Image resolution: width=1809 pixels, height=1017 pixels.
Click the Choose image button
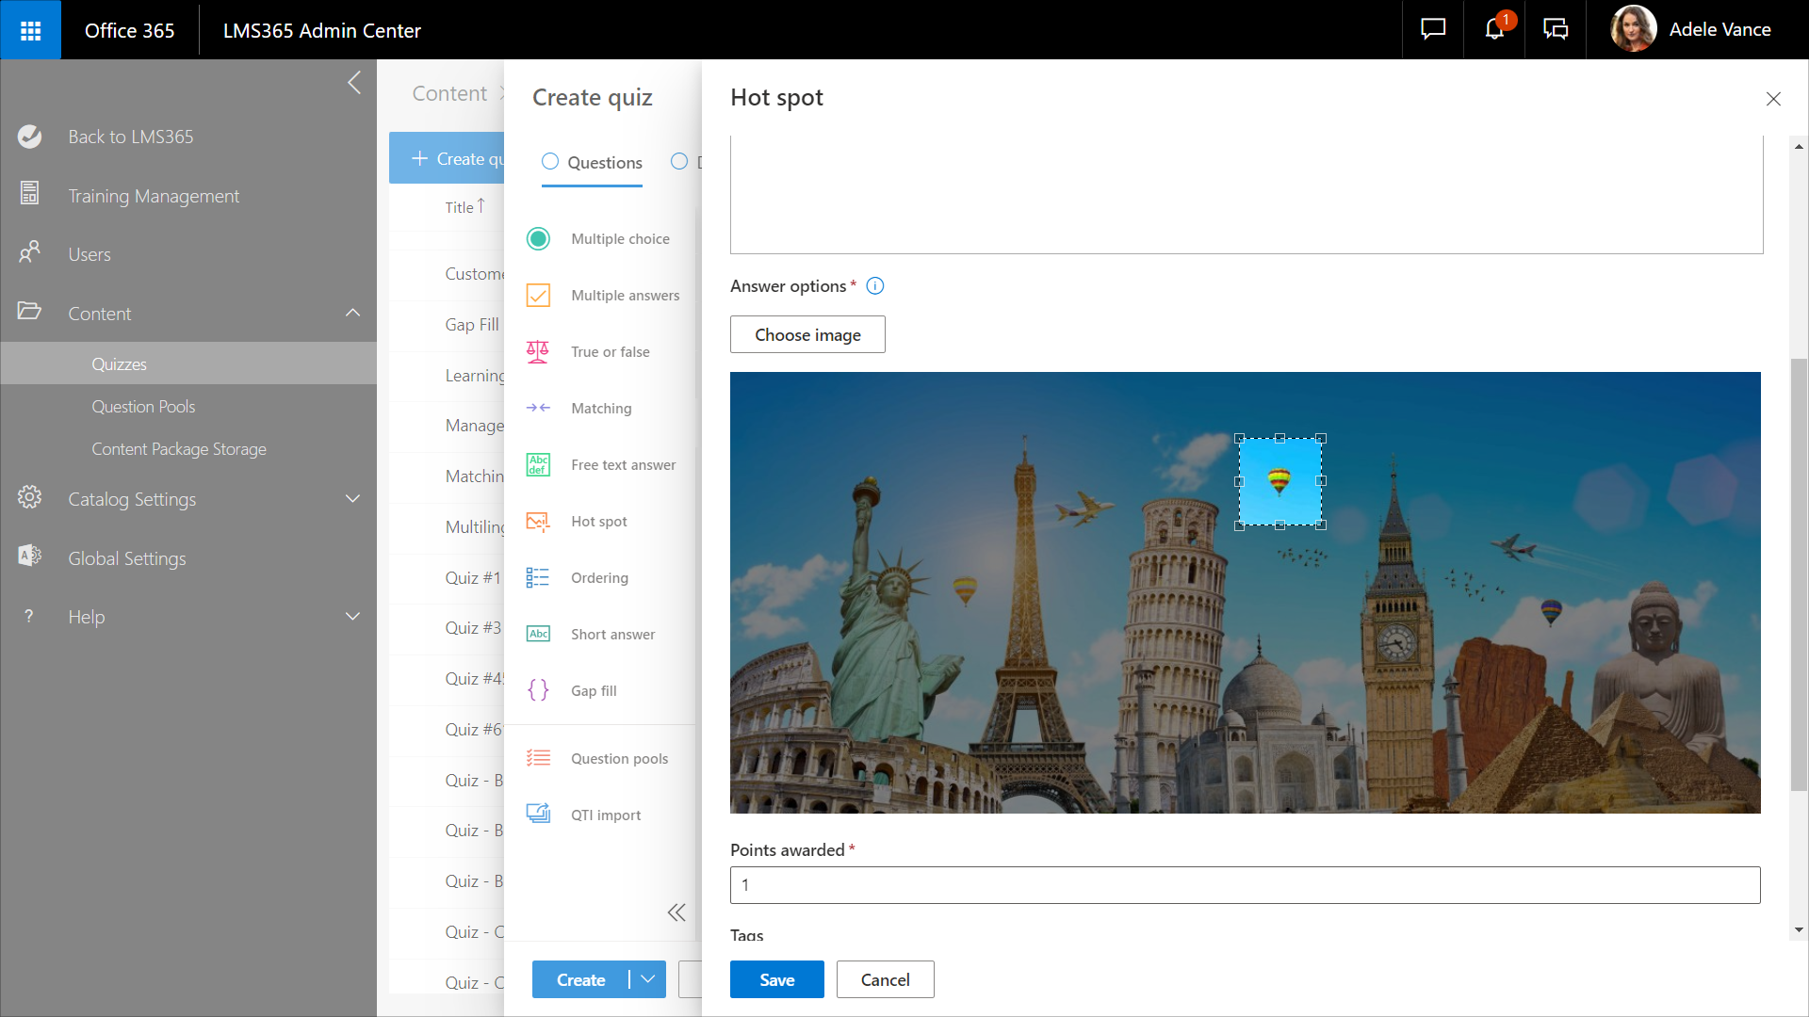click(807, 335)
